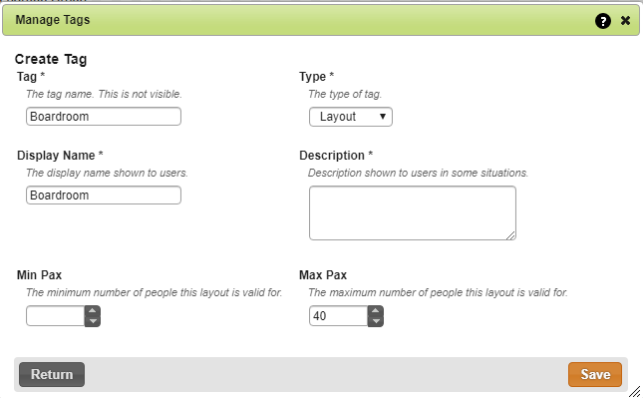Click the Min Pax number field
This screenshot has height=398, width=643.
[x=56, y=316]
